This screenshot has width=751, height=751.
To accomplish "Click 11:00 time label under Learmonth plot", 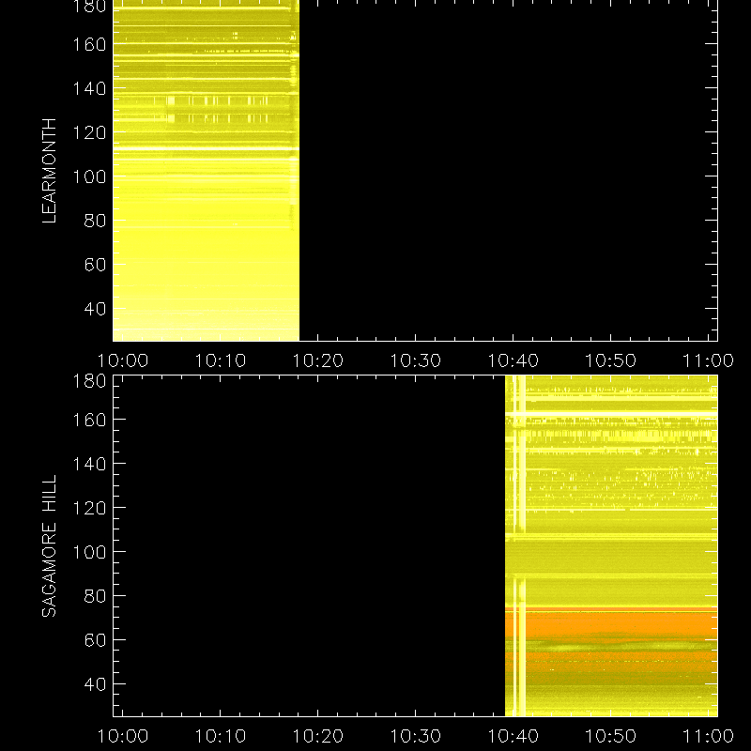I will 708,360.
